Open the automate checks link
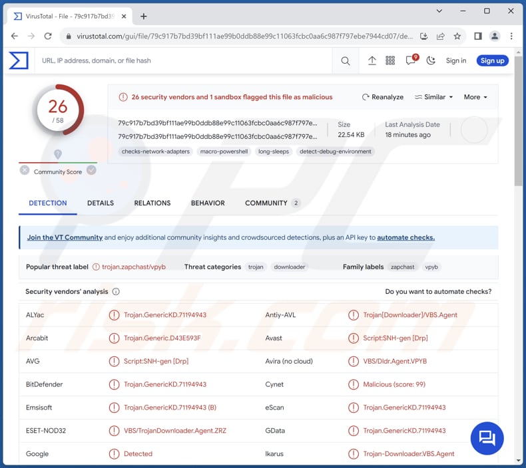 point(406,237)
